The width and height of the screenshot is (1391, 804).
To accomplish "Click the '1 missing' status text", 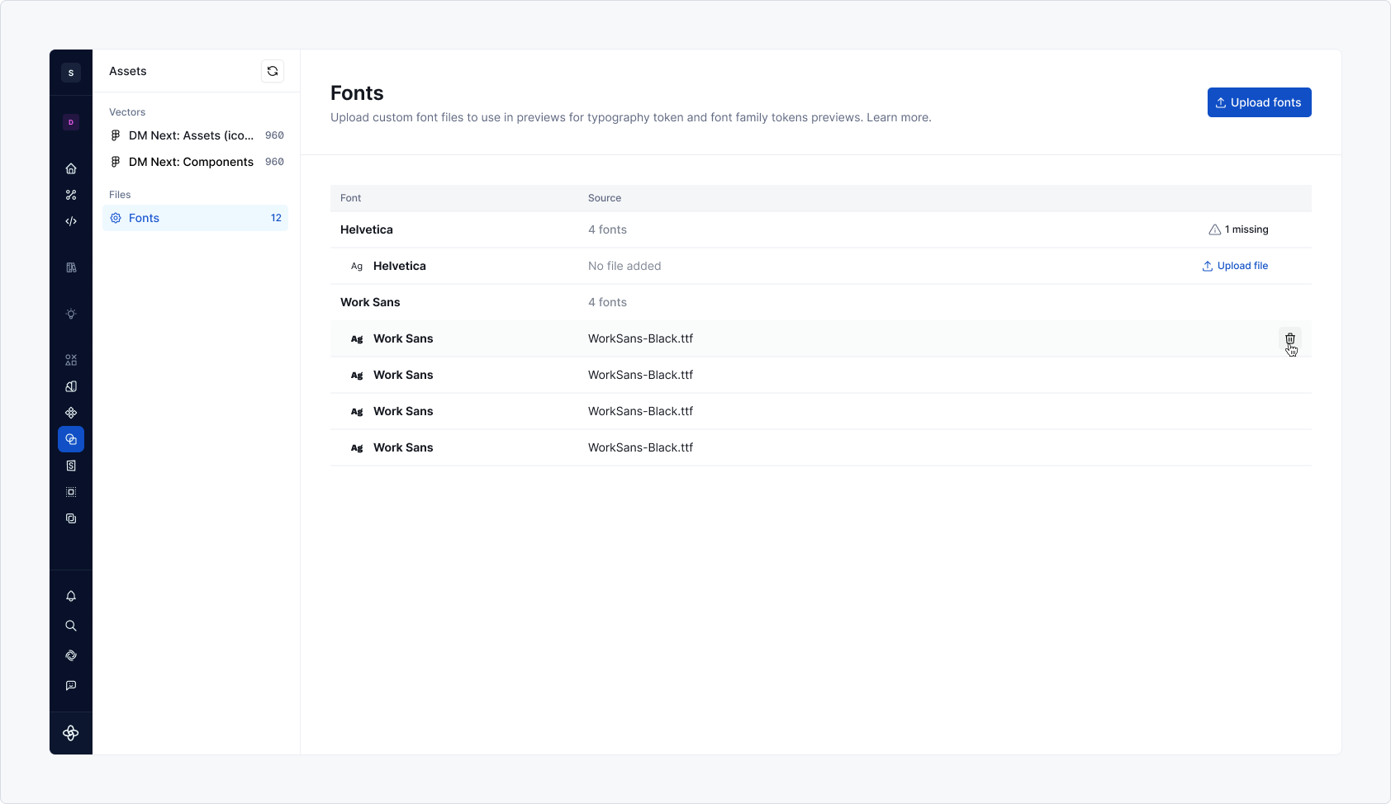I will [x=1246, y=229].
